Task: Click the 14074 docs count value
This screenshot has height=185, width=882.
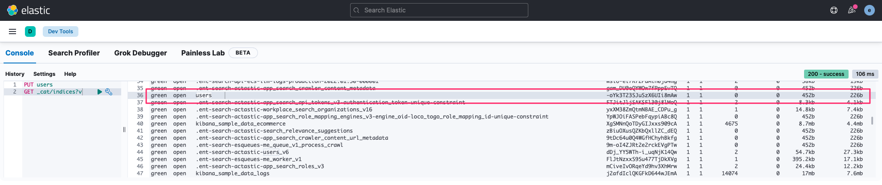Action: pyautogui.click(x=730, y=173)
